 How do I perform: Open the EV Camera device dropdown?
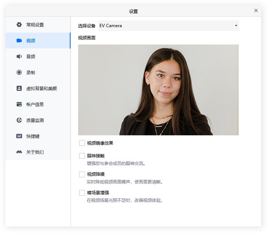(169, 26)
